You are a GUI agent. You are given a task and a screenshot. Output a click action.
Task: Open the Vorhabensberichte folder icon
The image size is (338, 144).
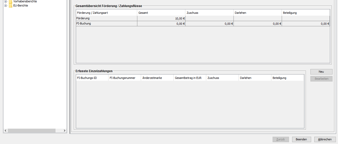coord(10,1)
